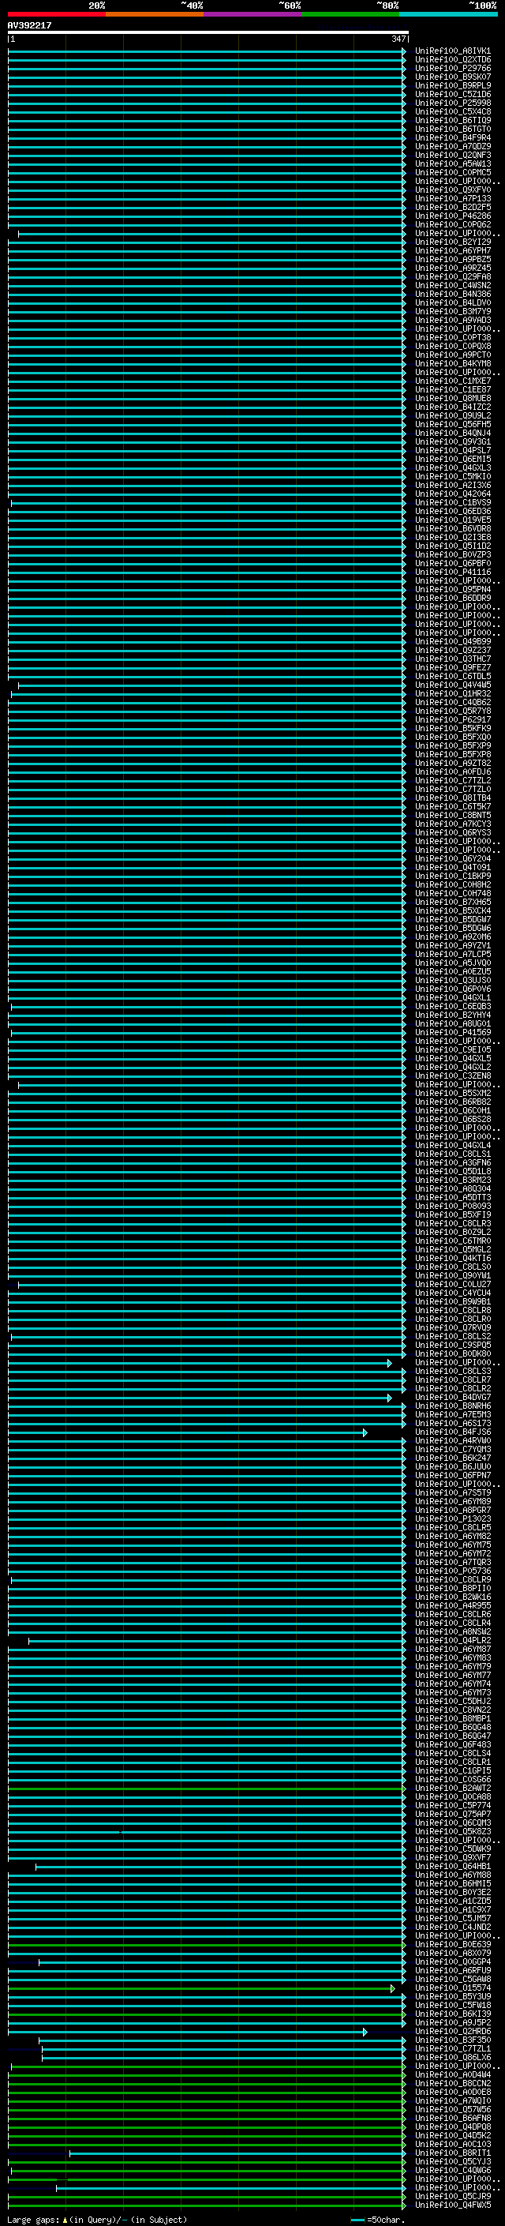Click the cyan ~100% identity legend segment
Viewport: 505px width, 2226px height.
click(448, 15)
